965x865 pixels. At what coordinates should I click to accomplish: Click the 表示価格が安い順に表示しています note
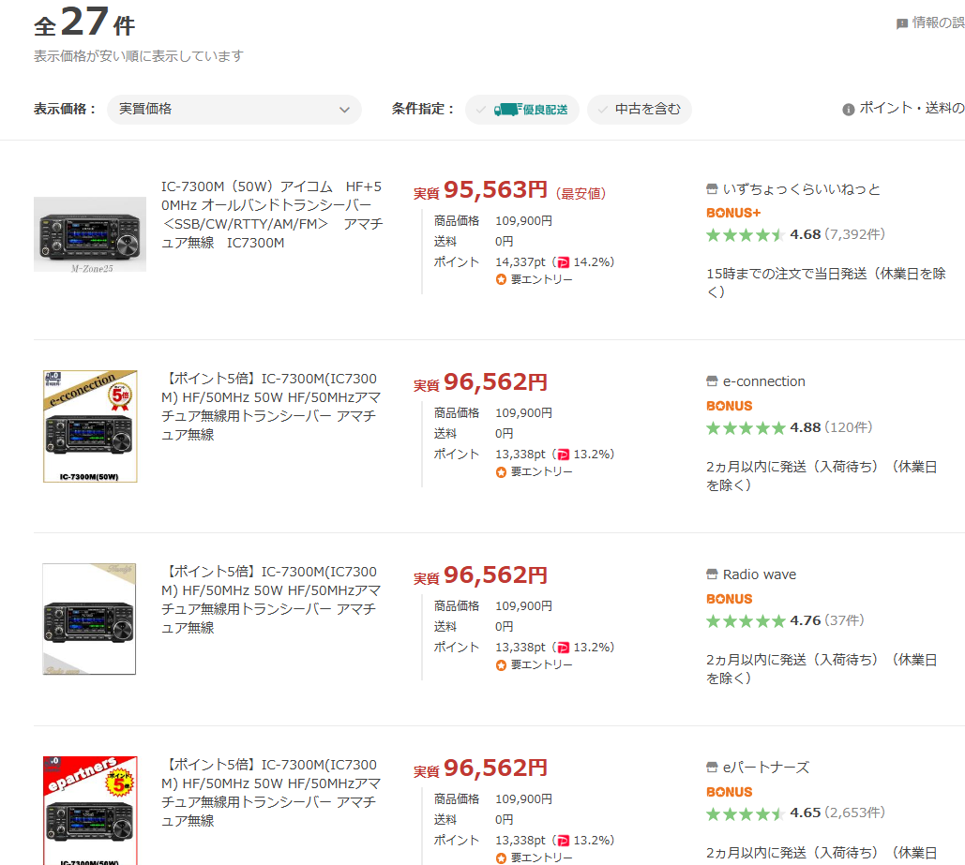(139, 56)
